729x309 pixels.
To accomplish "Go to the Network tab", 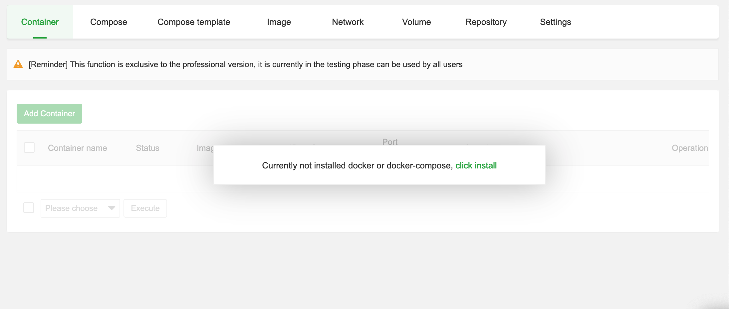I will tap(348, 22).
